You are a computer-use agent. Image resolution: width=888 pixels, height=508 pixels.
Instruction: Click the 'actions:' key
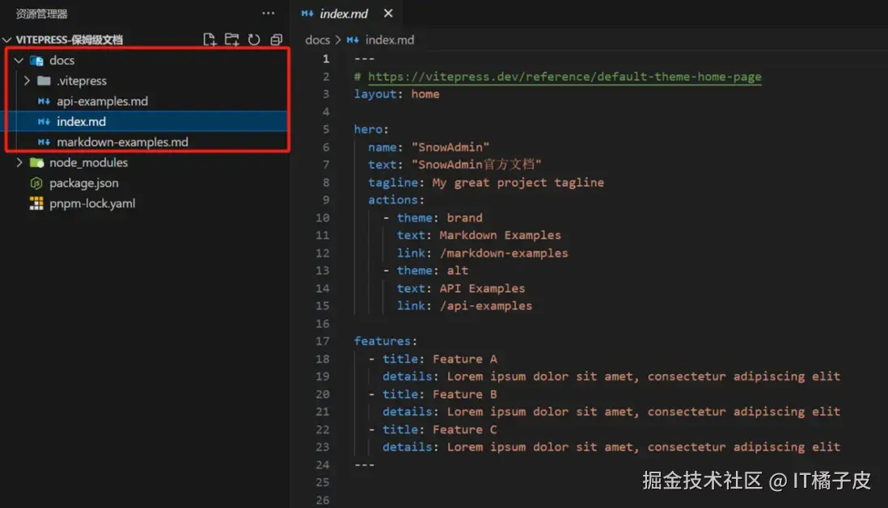(395, 199)
